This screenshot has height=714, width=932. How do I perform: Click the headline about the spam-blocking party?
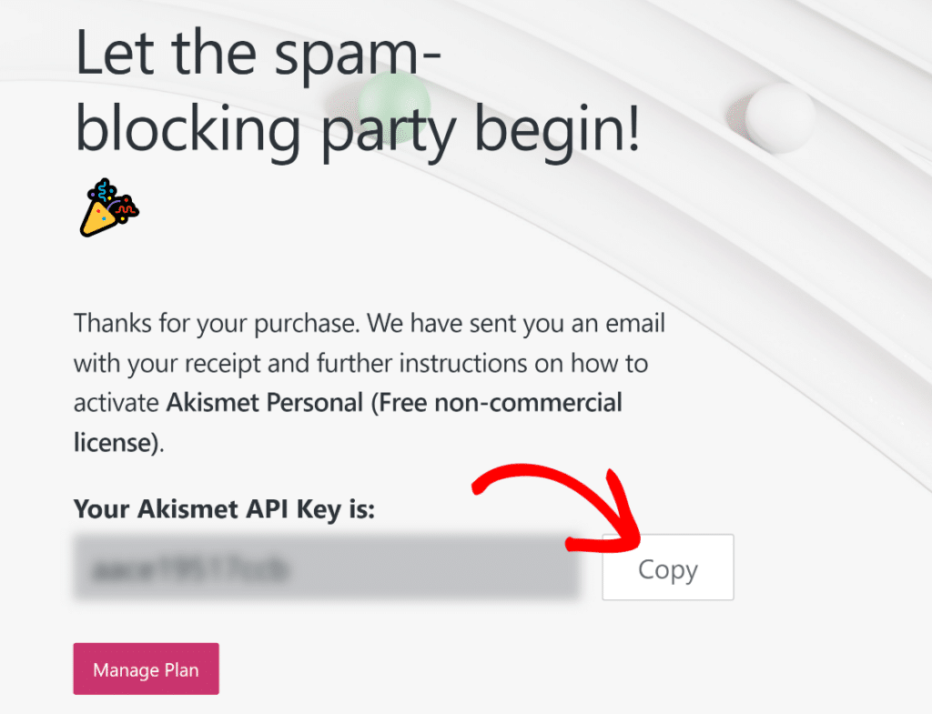(x=360, y=91)
